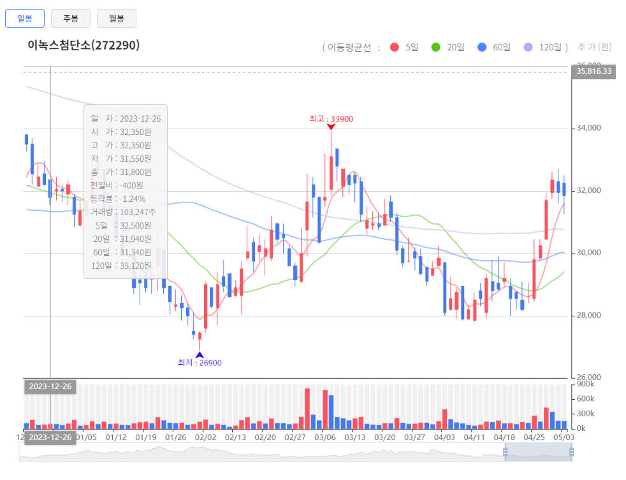This screenshot has width=626, height=480.
Task: Click the 20일 legend label
Action: point(456,48)
